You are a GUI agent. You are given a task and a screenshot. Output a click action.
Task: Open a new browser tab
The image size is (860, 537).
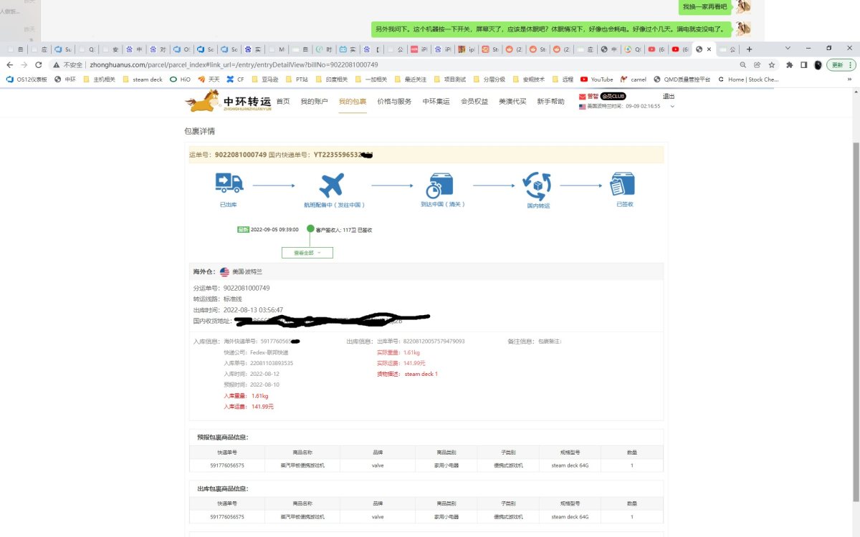(x=750, y=49)
